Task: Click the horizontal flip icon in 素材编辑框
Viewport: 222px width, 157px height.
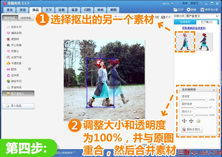Action: point(184,121)
